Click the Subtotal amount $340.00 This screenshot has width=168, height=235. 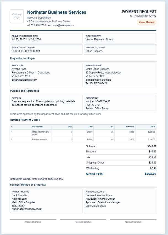pyautogui.click(x=152, y=146)
